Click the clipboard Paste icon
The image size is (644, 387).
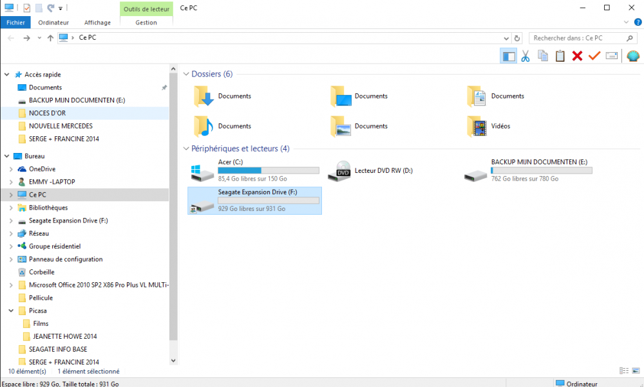pos(560,56)
